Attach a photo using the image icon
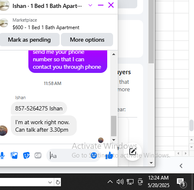 pyautogui.click(x=14, y=155)
